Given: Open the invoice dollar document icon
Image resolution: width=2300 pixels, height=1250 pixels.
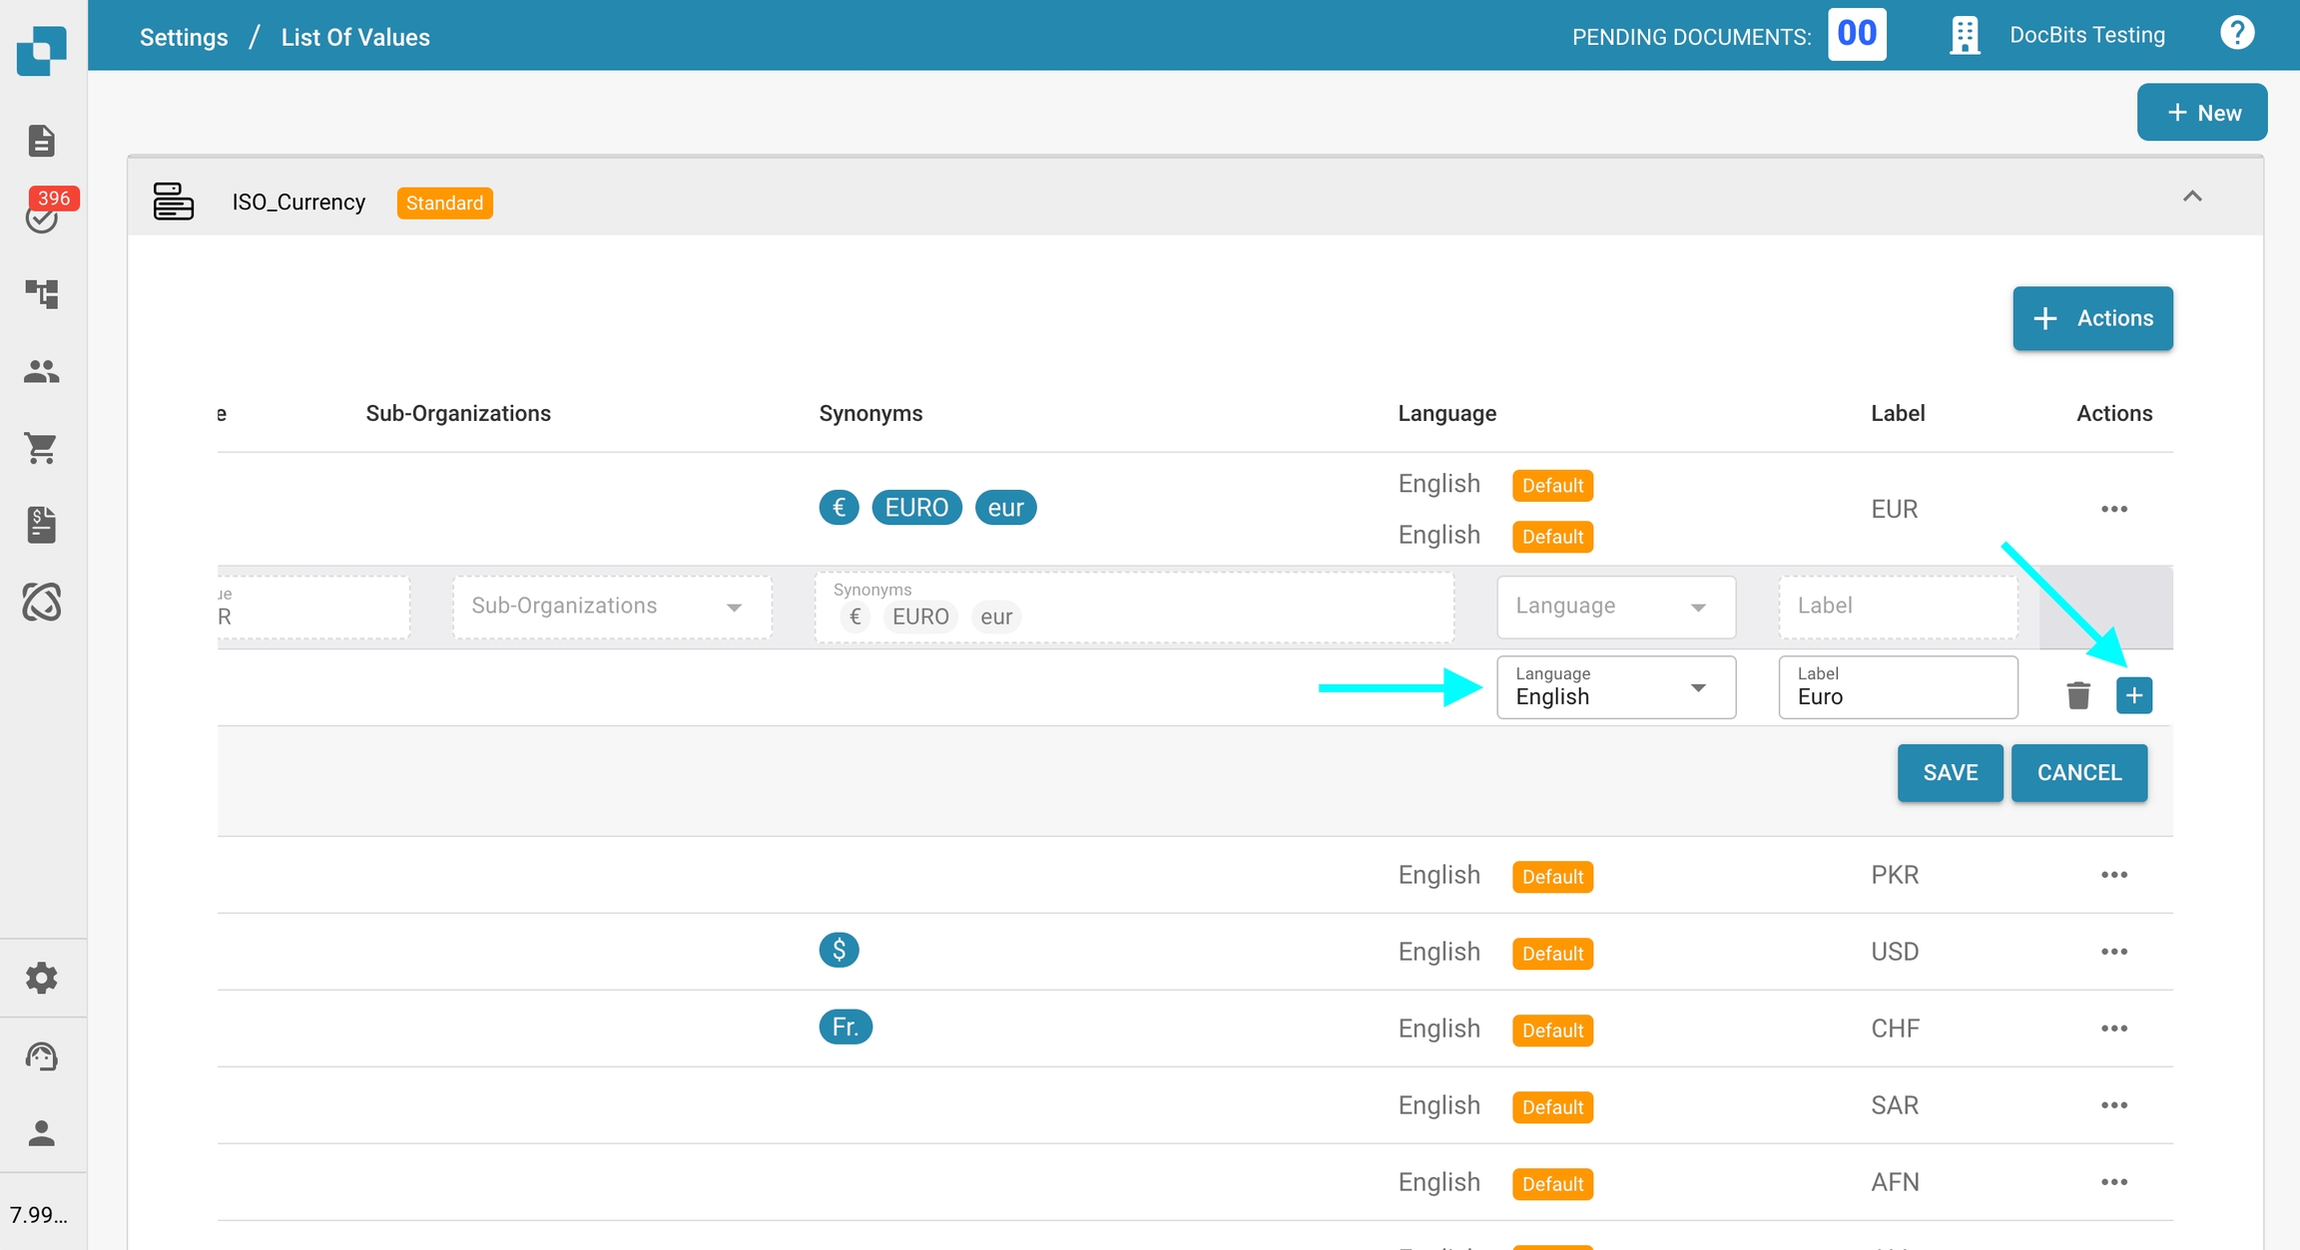Looking at the screenshot, I should click(x=42, y=525).
